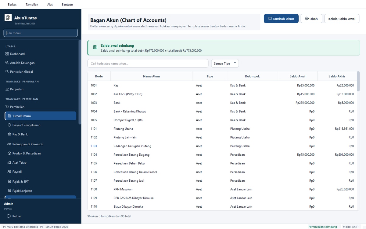Click the Produk & Persediaan box icon
The height and width of the screenshot is (229, 366).
pos(9,153)
